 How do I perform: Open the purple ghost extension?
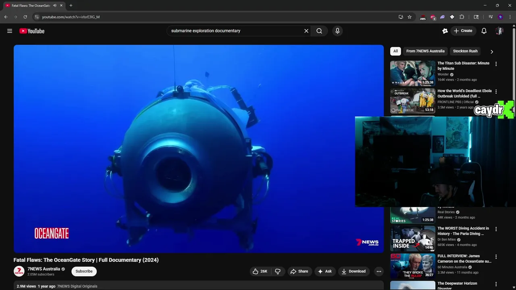pos(442,17)
